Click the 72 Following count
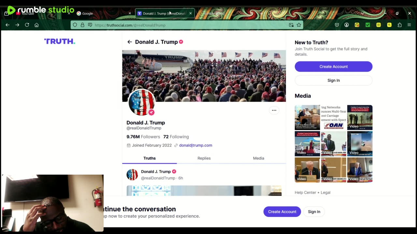Image resolution: width=417 pixels, height=234 pixels. point(176,137)
